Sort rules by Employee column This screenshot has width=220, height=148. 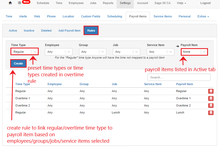(x=55, y=84)
